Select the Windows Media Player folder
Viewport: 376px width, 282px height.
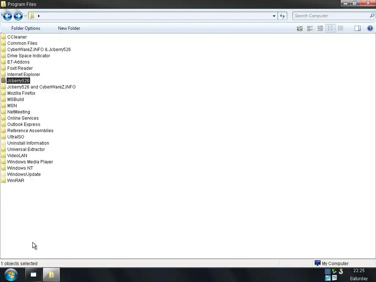pos(30,162)
